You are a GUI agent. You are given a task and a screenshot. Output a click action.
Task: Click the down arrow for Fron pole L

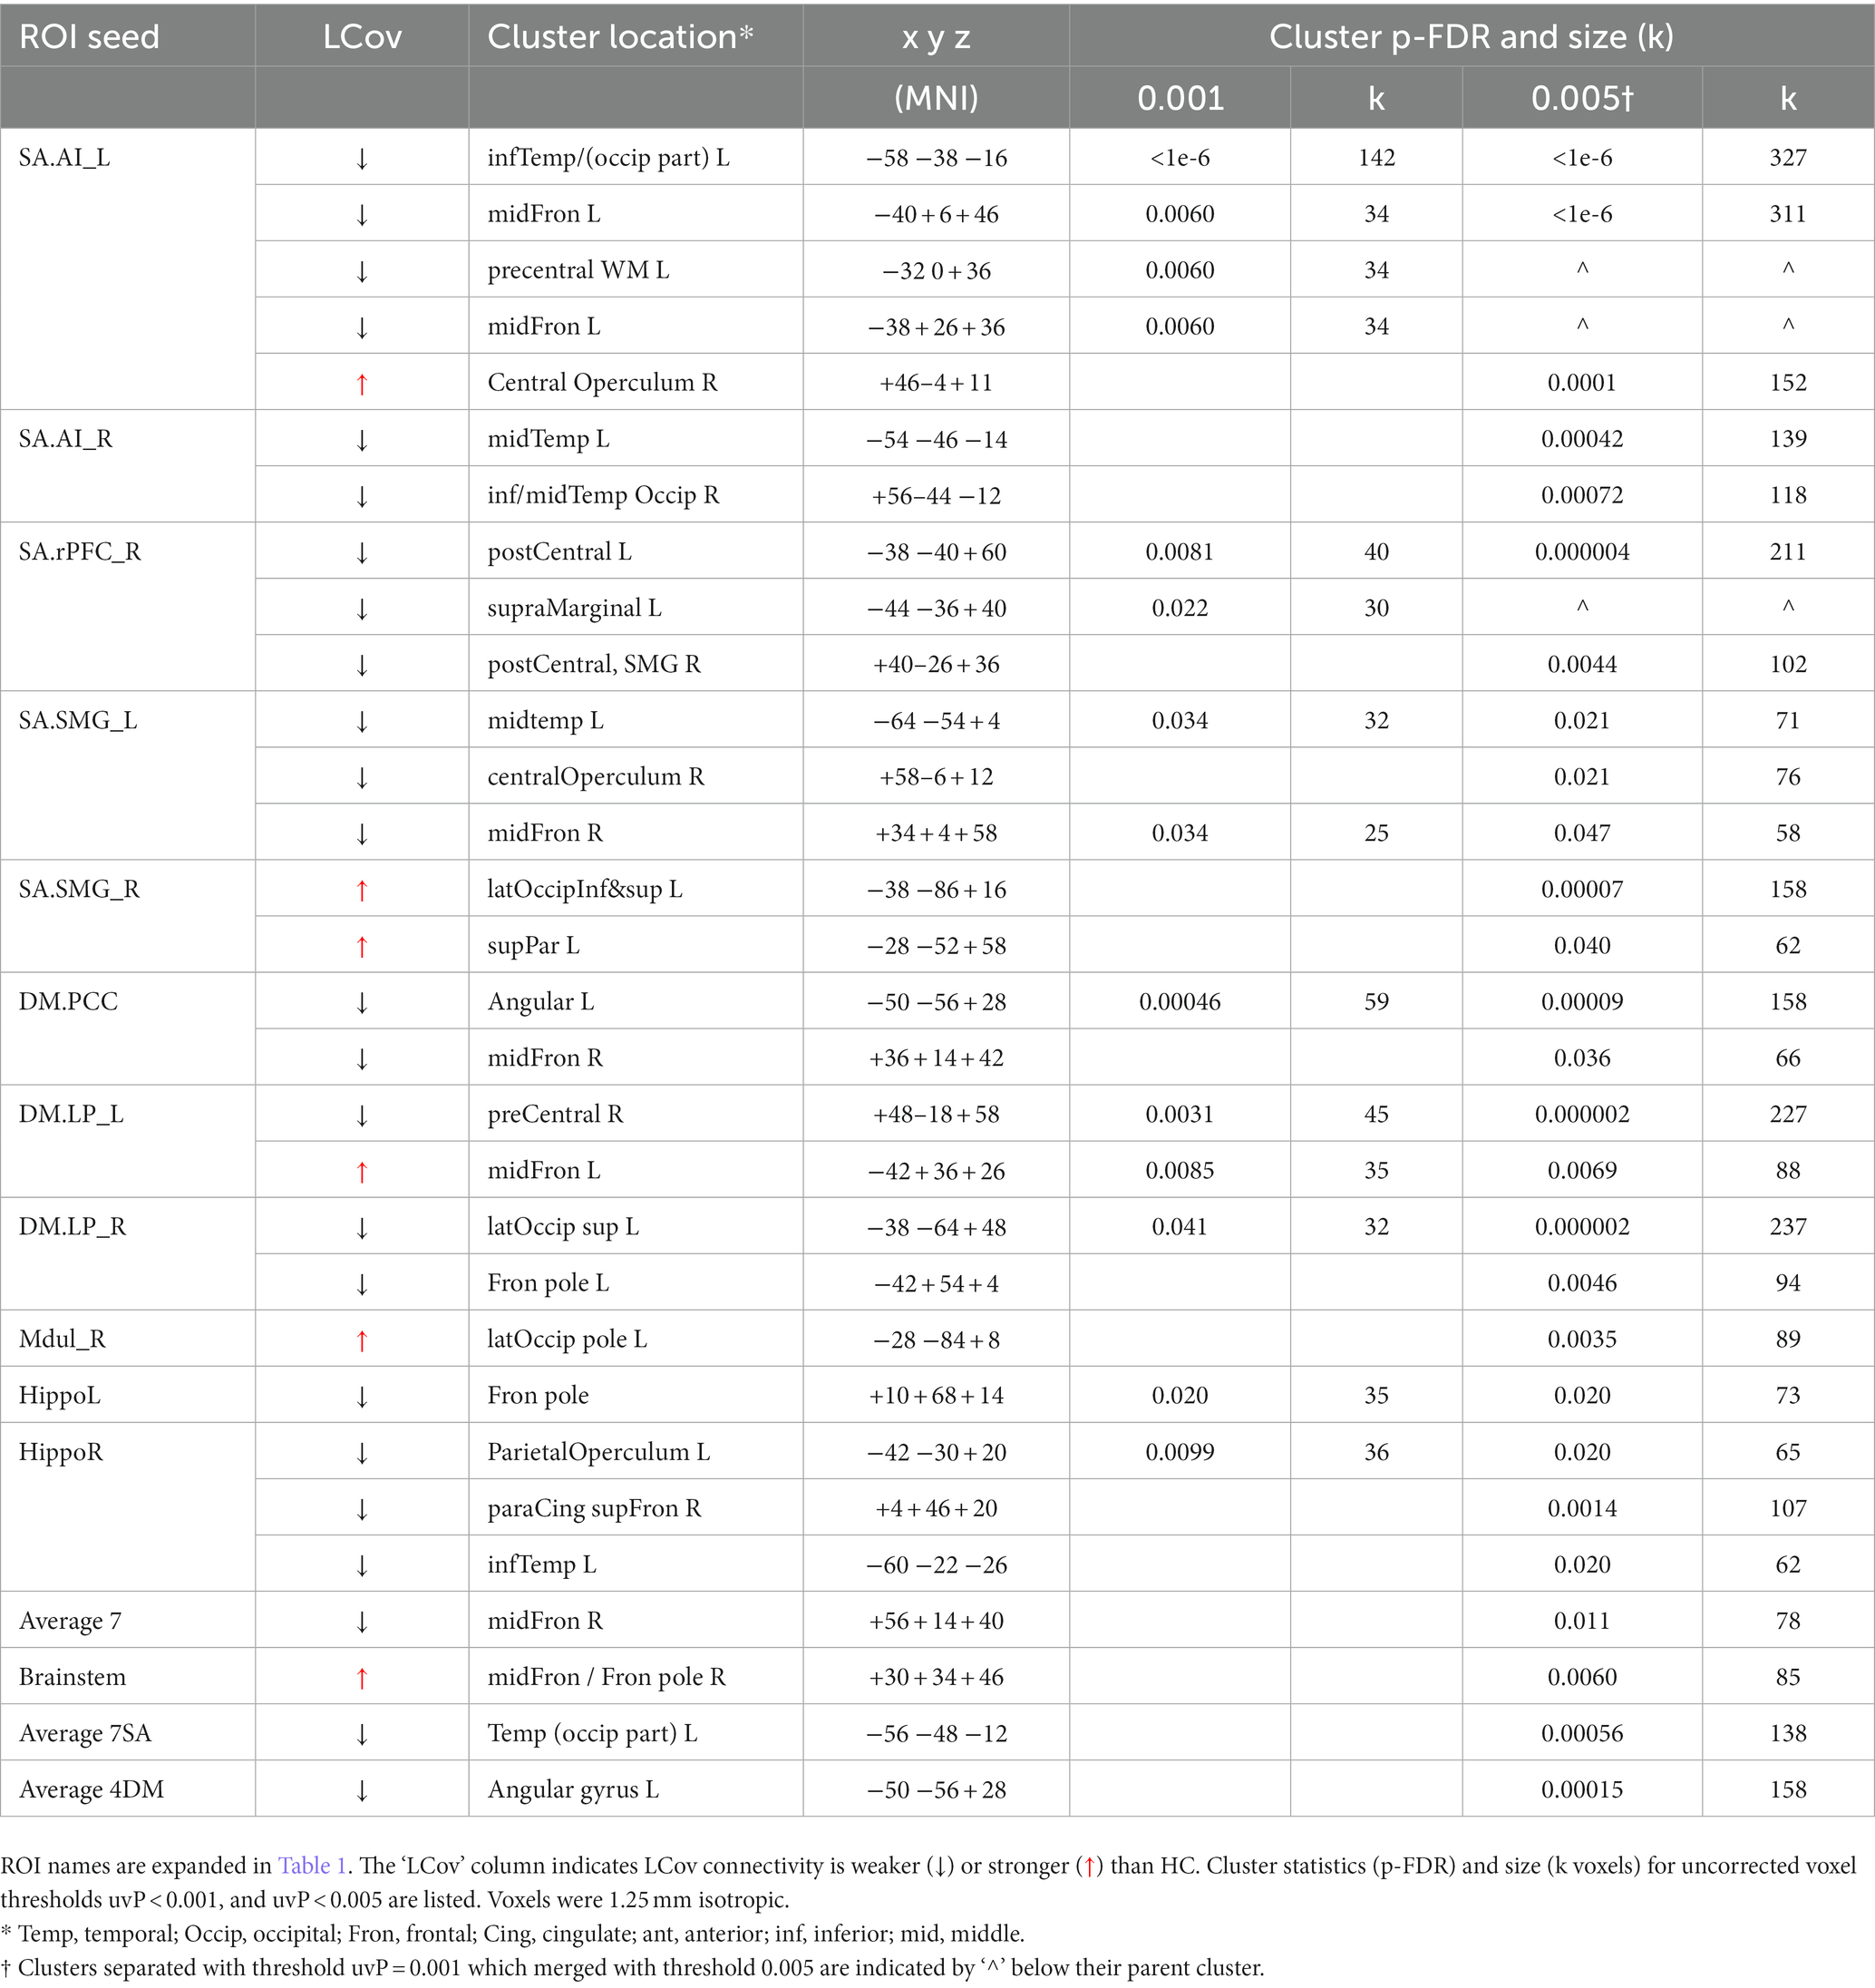(x=362, y=1284)
